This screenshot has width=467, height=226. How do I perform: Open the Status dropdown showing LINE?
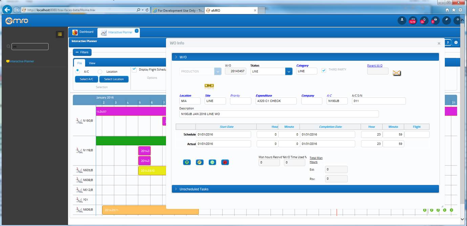point(288,71)
